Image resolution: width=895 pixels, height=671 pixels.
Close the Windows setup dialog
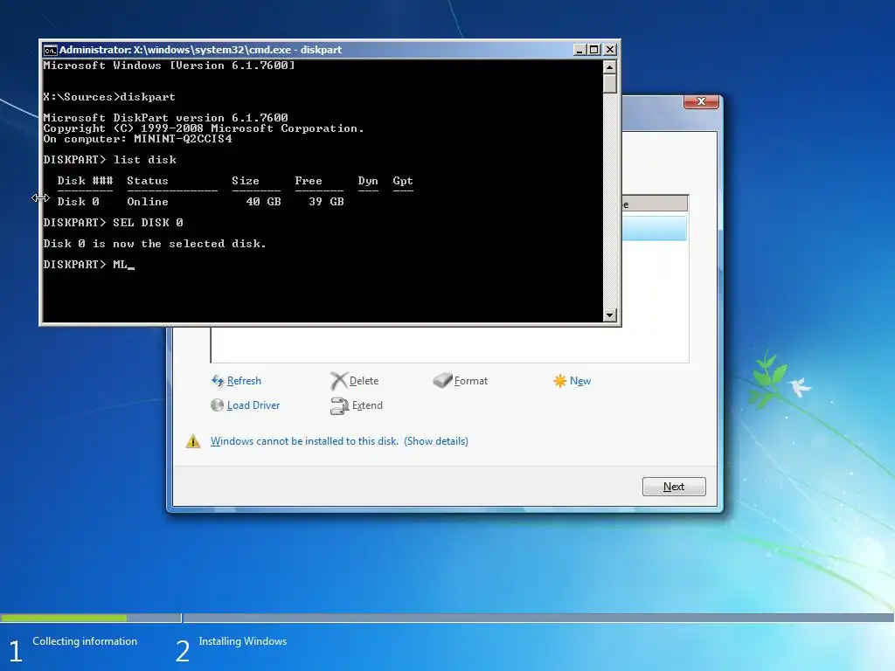(701, 101)
